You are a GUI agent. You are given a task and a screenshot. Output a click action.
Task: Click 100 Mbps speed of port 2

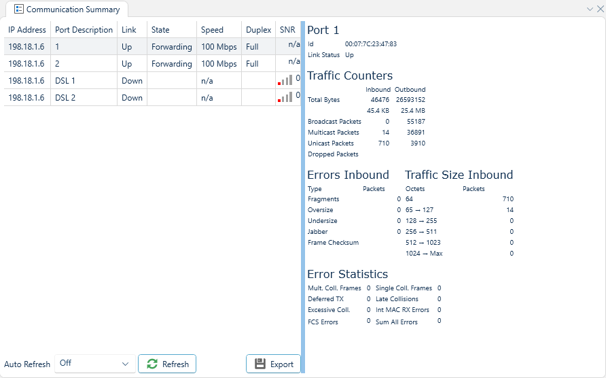[x=219, y=64]
